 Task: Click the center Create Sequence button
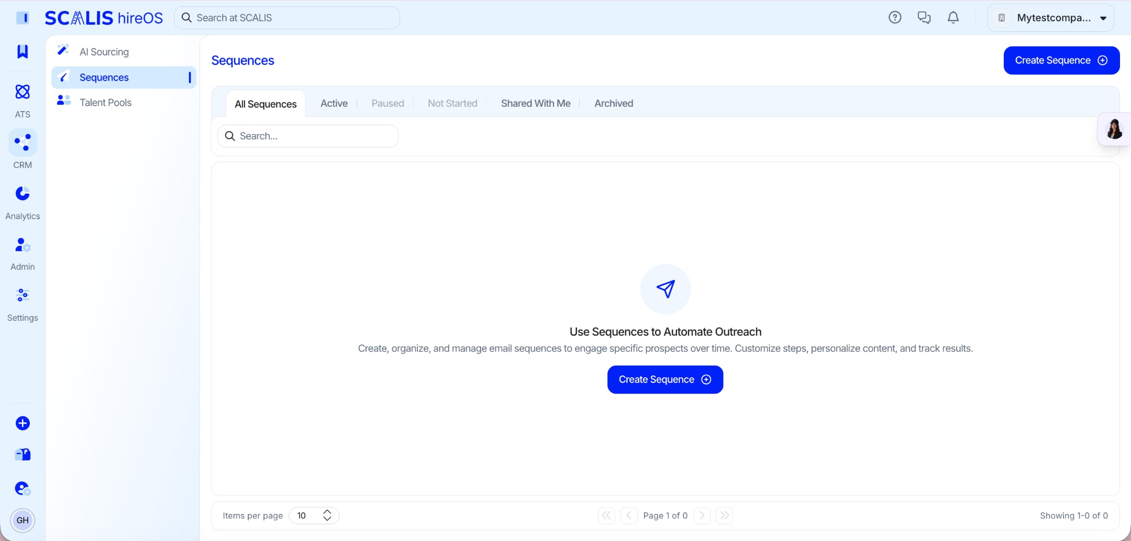[665, 379]
